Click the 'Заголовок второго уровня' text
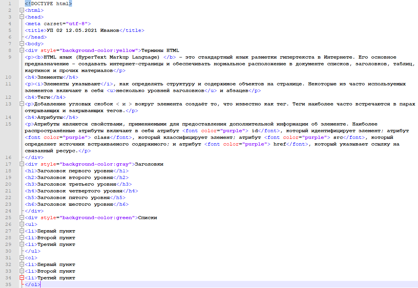Screen dimensions: 418x288 [75, 177]
